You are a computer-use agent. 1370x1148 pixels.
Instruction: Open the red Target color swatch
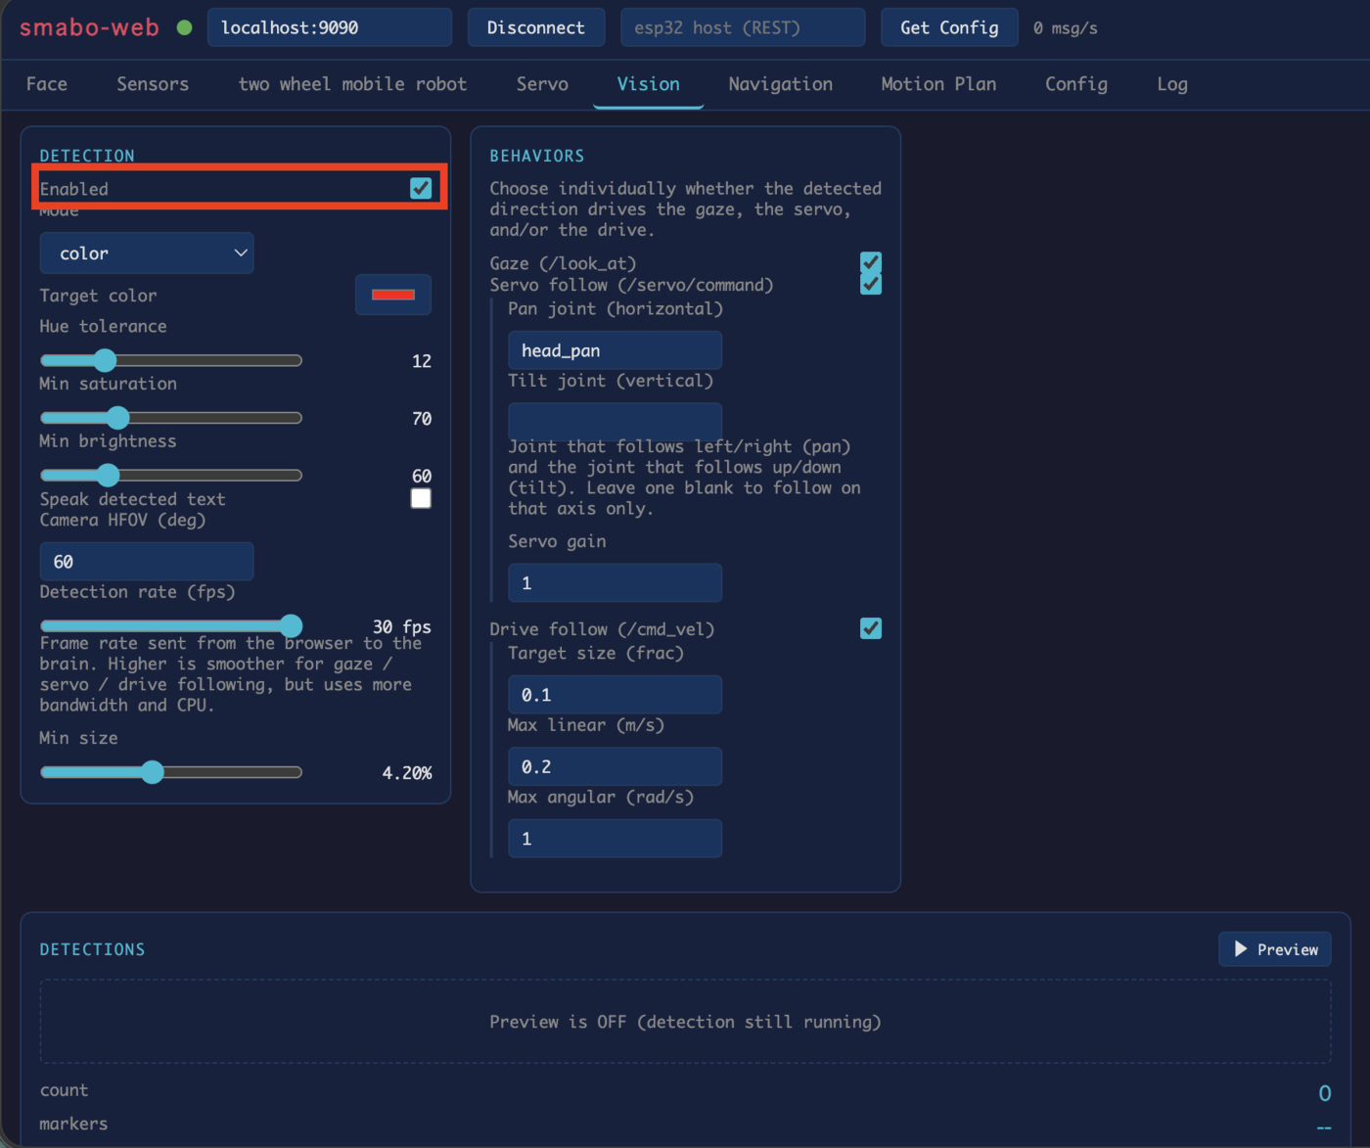point(393,295)
